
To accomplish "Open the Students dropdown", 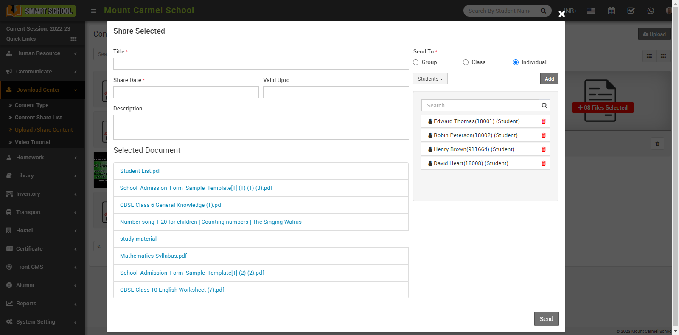I will [x=430, y=79].
